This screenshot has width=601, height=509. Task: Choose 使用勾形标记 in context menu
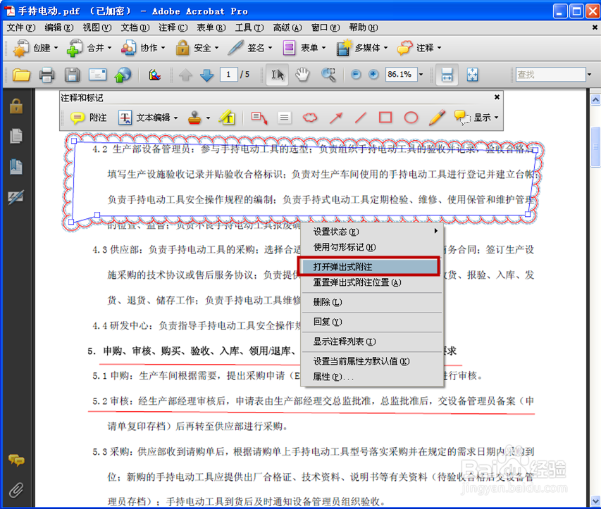pos(352,247)
